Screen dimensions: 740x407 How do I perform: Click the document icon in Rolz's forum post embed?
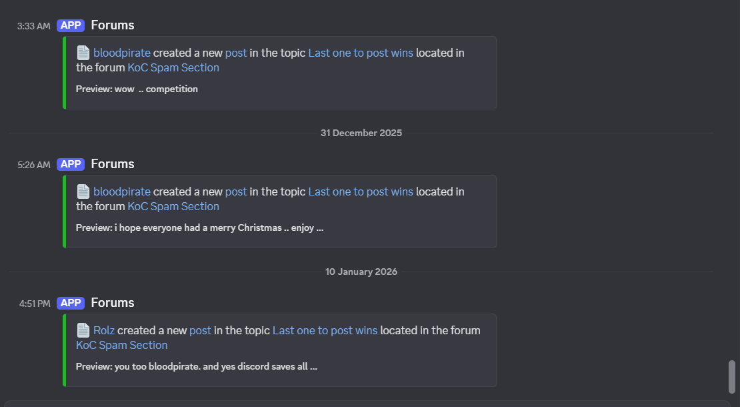tap(83, 330)
